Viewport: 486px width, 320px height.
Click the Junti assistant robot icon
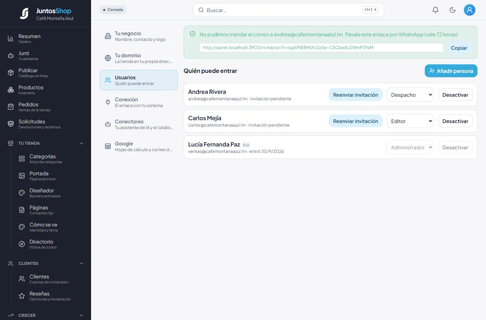coord(11,55)
